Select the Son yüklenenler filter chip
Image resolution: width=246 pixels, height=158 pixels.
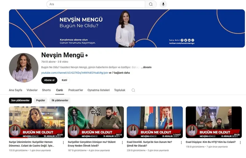(20, 100)
